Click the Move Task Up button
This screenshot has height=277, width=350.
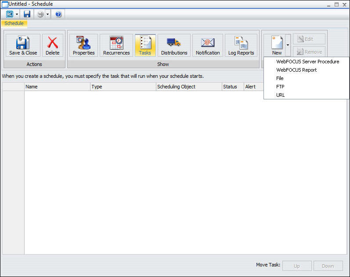click(297, 266)
